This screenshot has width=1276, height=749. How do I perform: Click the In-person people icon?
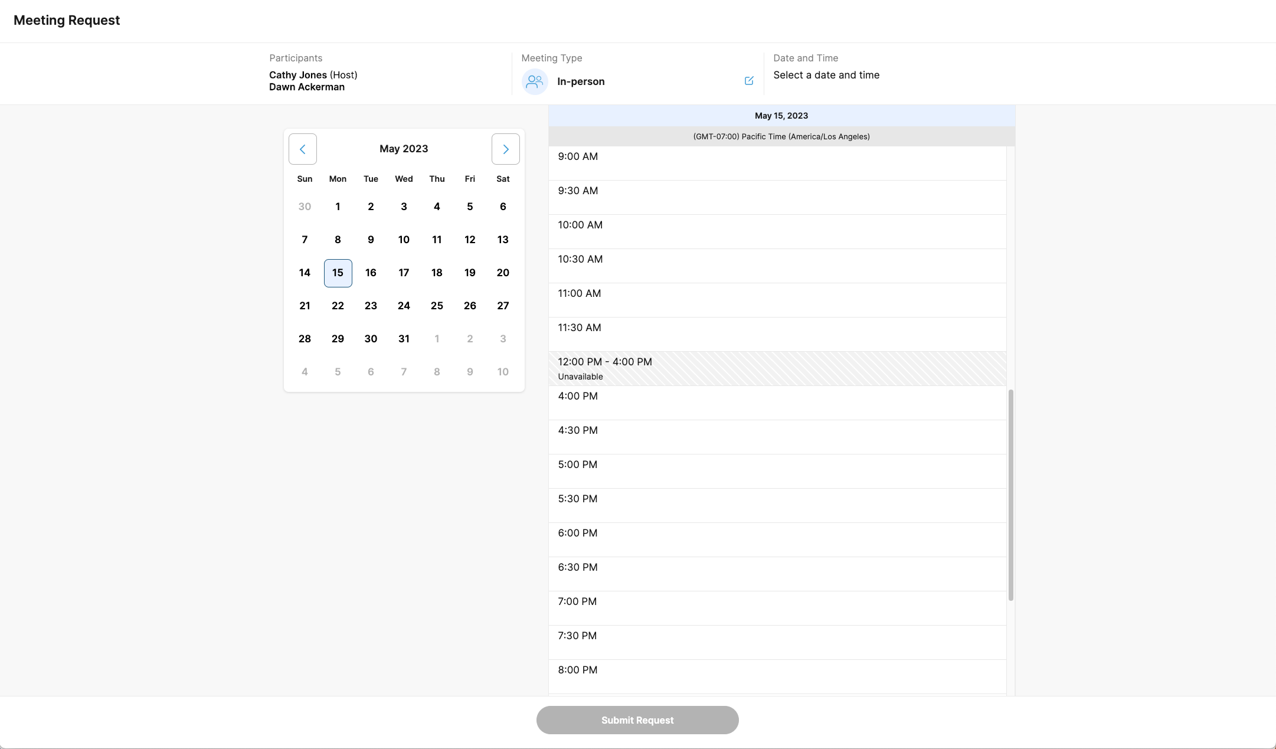[x=535, y=81]
